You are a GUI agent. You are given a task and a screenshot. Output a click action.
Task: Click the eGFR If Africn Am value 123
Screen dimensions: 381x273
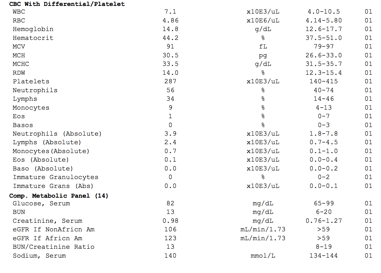pyautogui.click(x=170, y=238)
